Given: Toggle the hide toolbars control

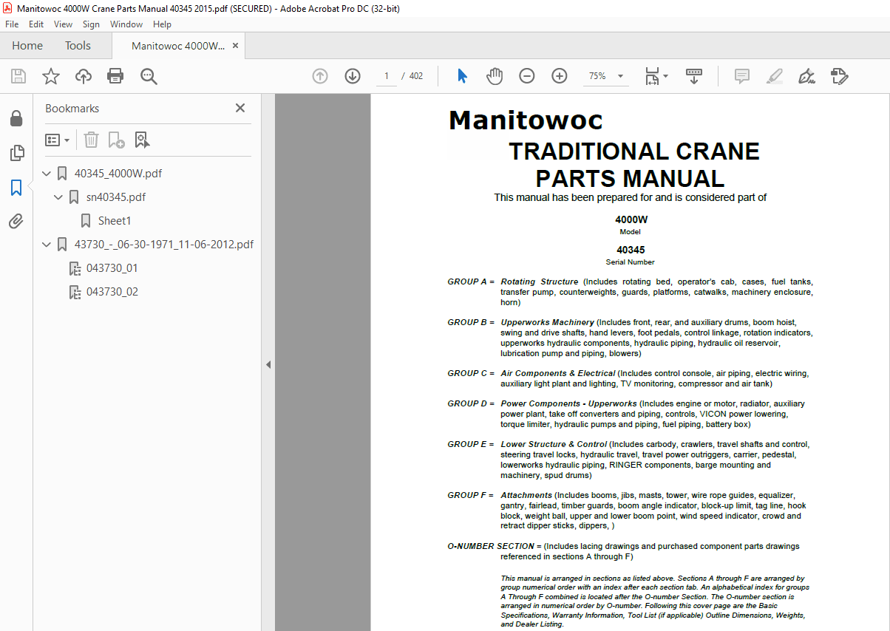Looking at the screenshot, I should point(693,75).
